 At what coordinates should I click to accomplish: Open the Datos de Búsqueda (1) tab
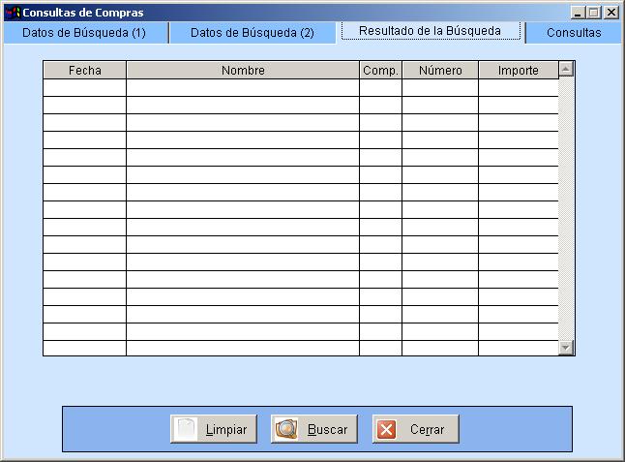[83, 33]
